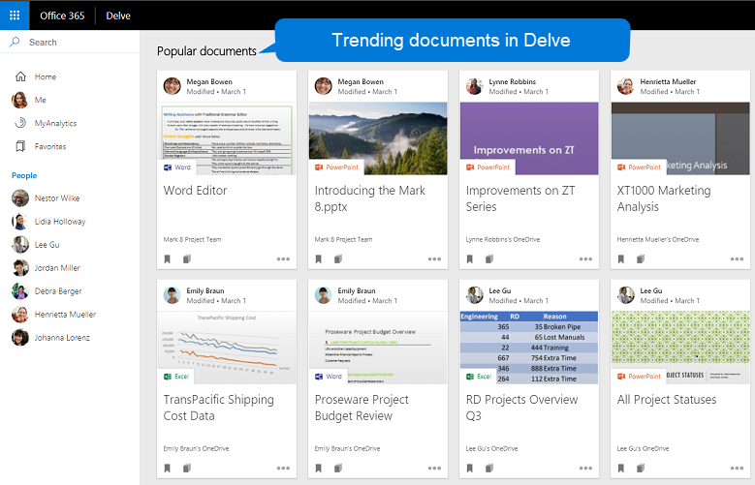Bookmark TransPacific Shipping Cost Data card
The height and width of the screenshot is (485, 755).
tap(167, 469)
